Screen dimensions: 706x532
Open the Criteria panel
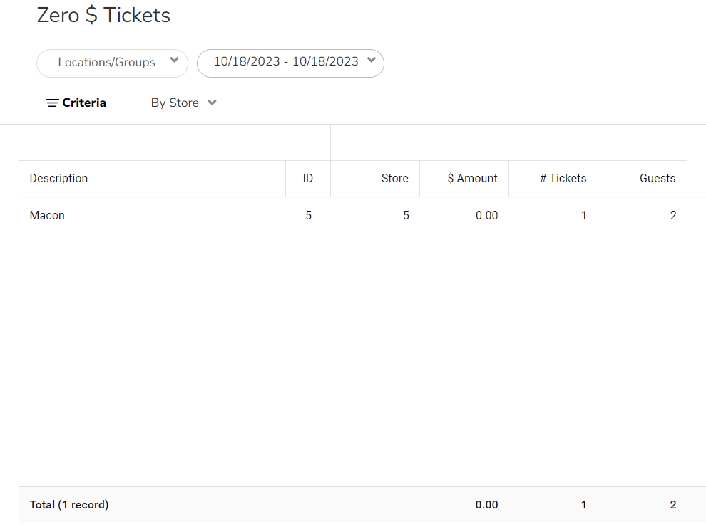pyautogui.click(x=83, y=103)
